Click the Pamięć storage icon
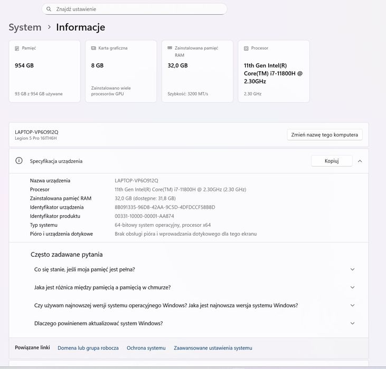Viewport: 386px width, 369px height. coord(17,48)
